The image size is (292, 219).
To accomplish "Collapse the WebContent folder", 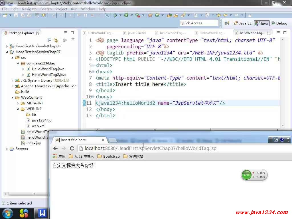I will [13, 98].
